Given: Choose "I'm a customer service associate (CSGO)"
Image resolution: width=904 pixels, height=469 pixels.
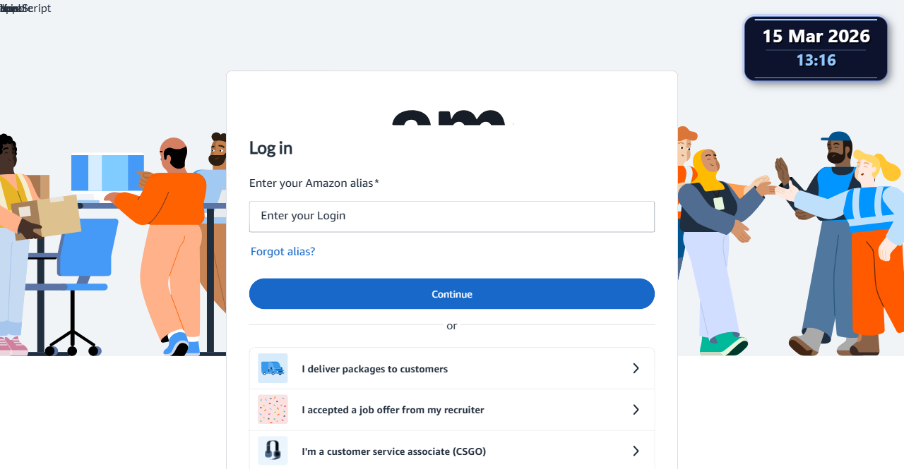Looking at the screenshot, I should point(452,451).
